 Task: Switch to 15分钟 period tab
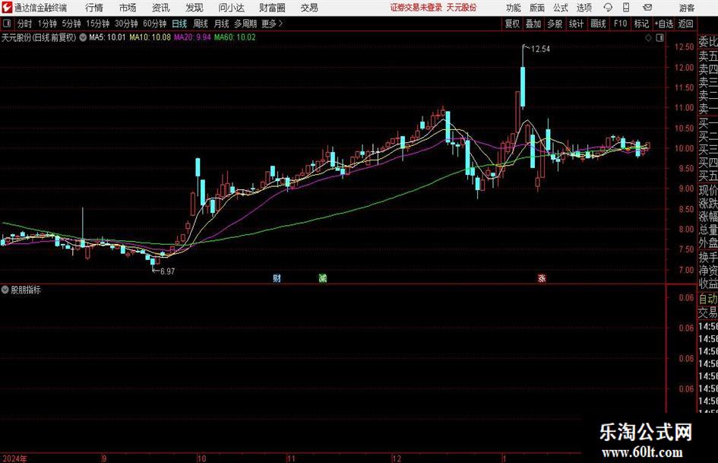coord(98,24)
